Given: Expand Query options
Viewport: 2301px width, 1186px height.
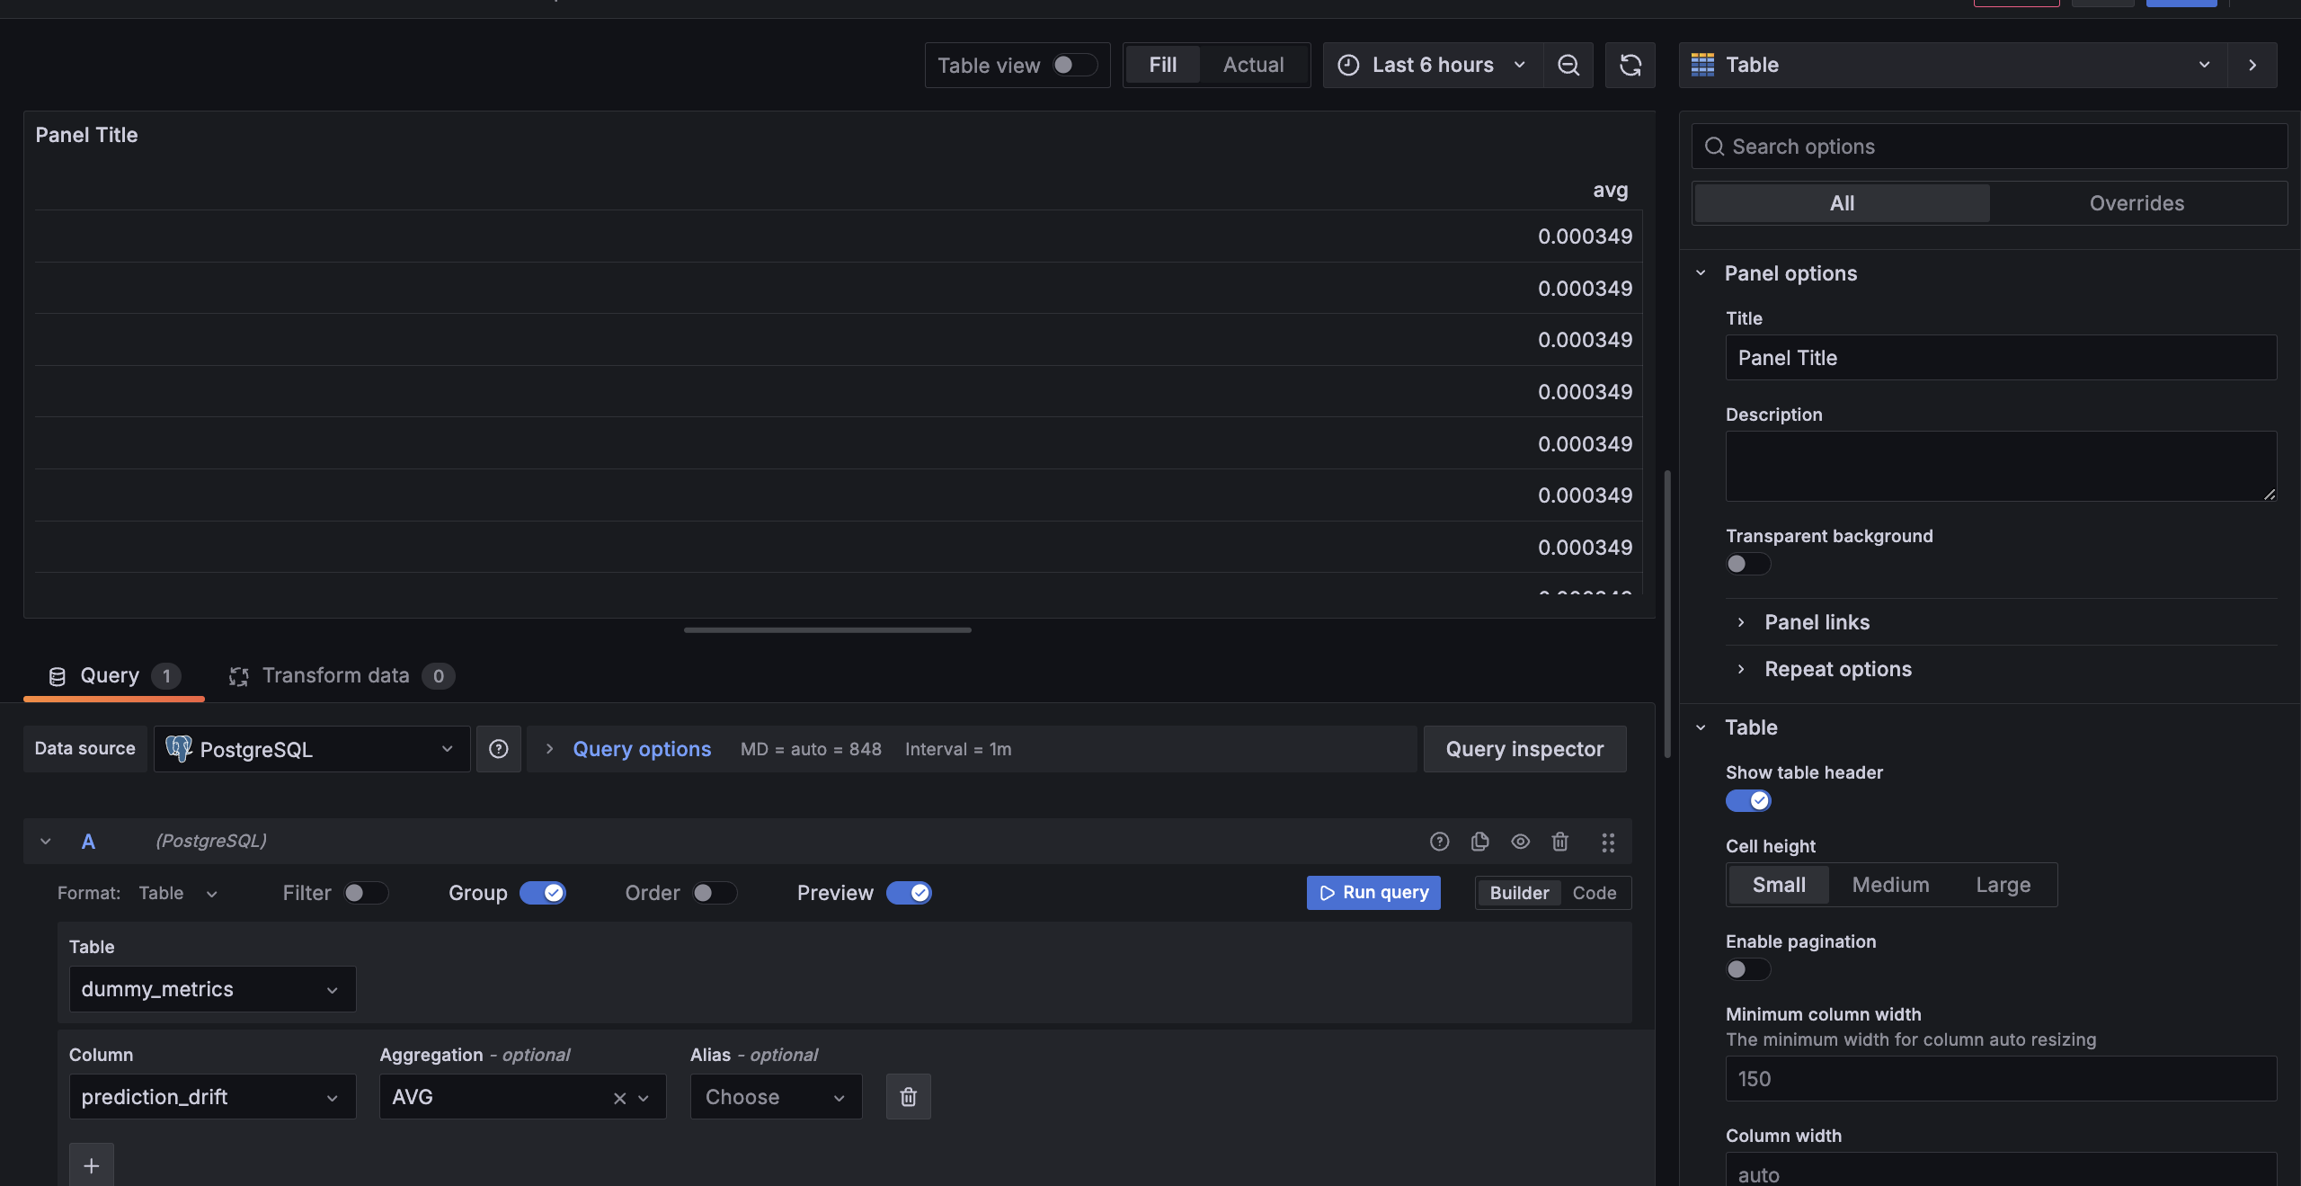Looking at the screenshot, I should pyautogui.click(x=642, y=749).
